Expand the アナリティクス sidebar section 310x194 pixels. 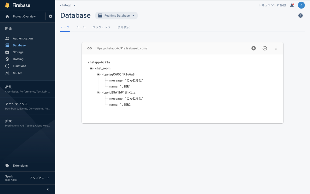(27, 106)
